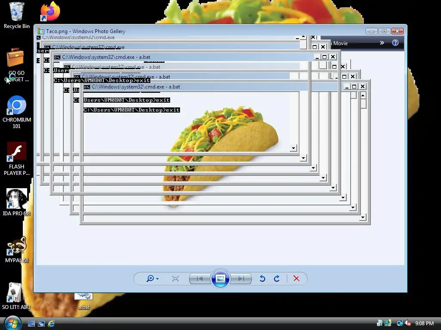The width and height of the screenshot is (441, 330).
Task: Select the a.bat file on the desktop
Action: pos(84,301)
